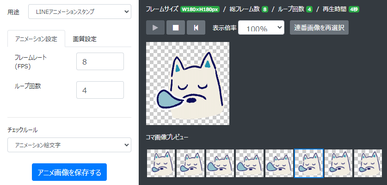Click the フレームサイズ label

point(162,10)
